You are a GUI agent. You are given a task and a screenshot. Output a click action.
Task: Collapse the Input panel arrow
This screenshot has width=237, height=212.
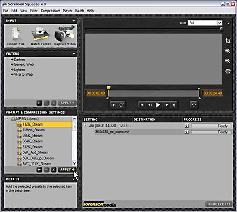point(74,21)
